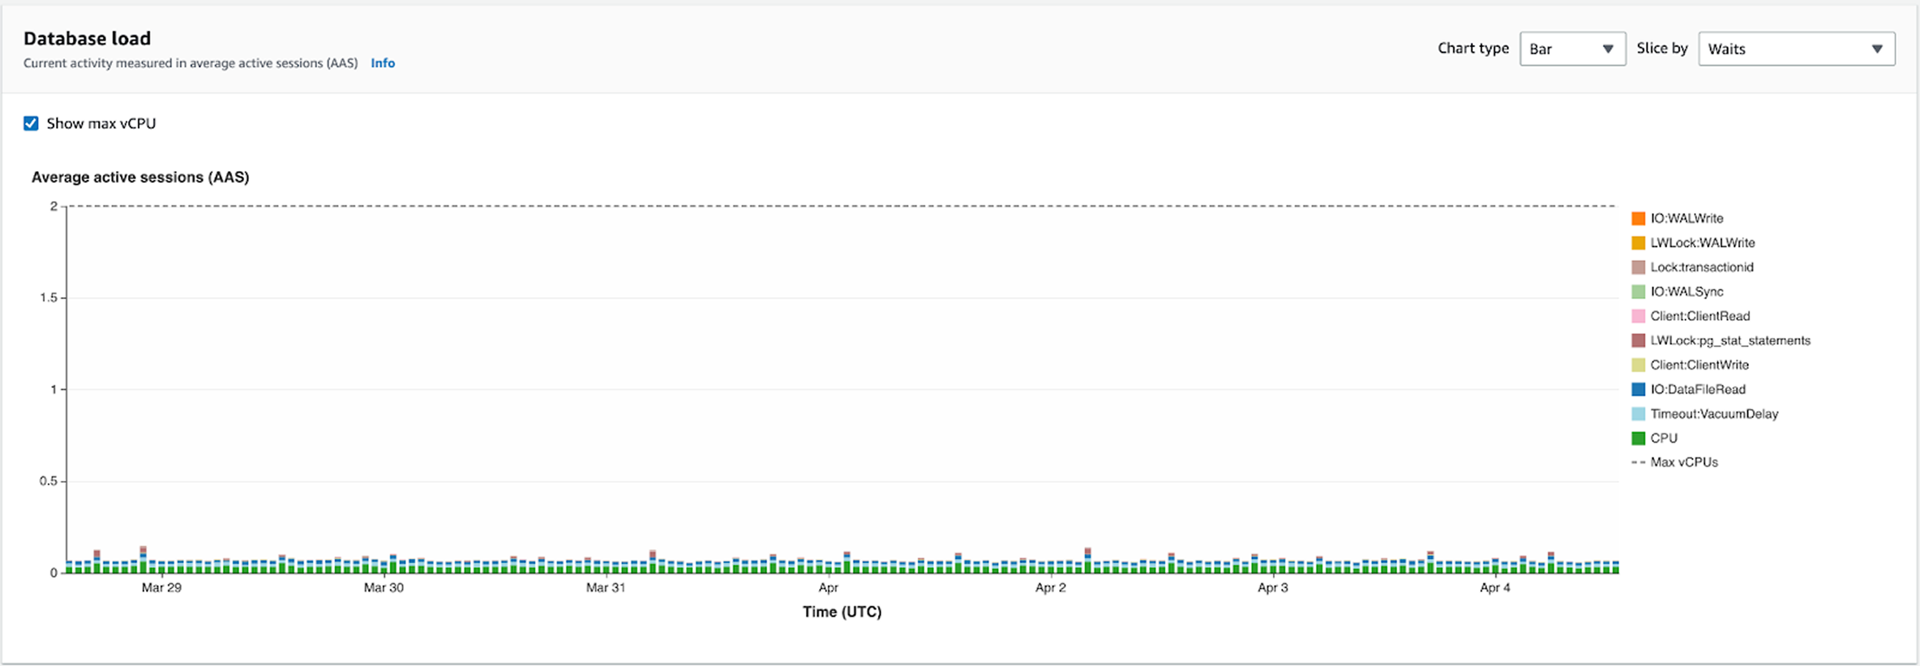Uncheck the Show max vCPU checkbox
This screenshot has height=666, width=1920.
tap(31, 123)
